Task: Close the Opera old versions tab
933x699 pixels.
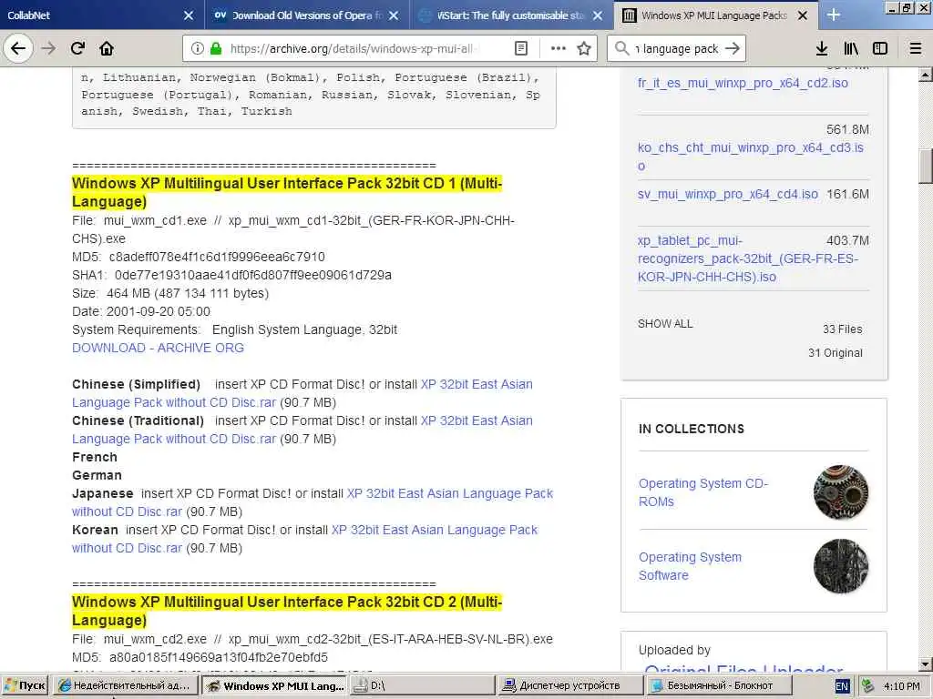Action: pyautogui.click(x=394, y=15)
